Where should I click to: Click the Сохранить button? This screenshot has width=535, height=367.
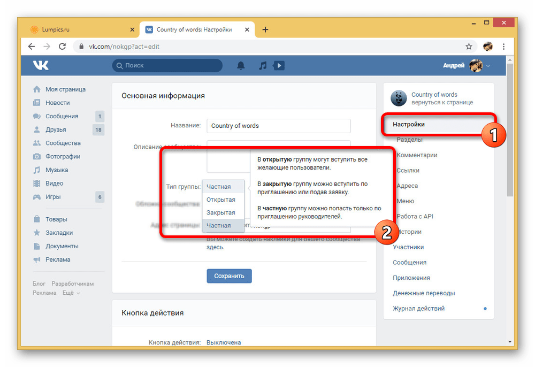(229, 276)
